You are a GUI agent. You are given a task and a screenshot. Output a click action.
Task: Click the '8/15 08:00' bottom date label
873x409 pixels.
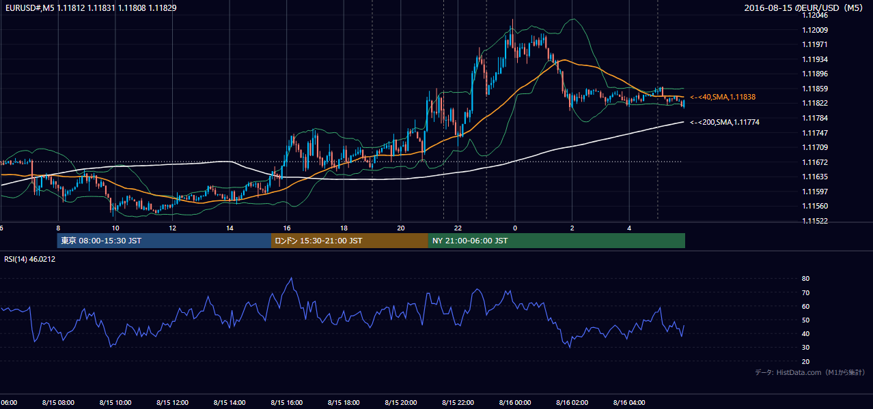click(x=58, y=402)
